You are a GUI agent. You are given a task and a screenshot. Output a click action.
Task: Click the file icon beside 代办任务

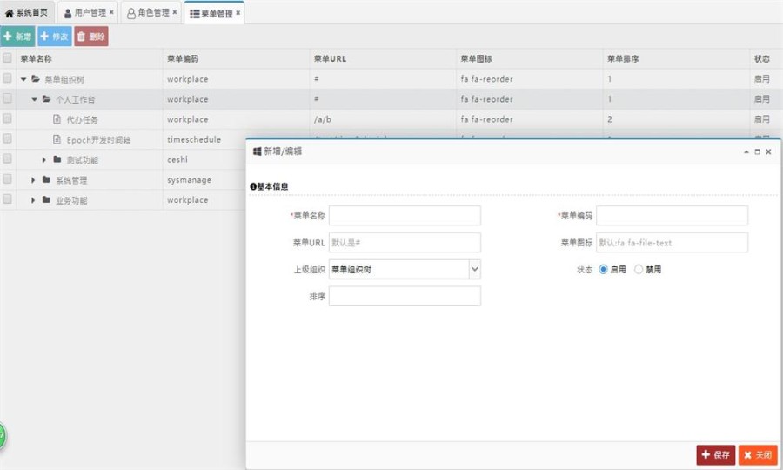click(57, 119)
